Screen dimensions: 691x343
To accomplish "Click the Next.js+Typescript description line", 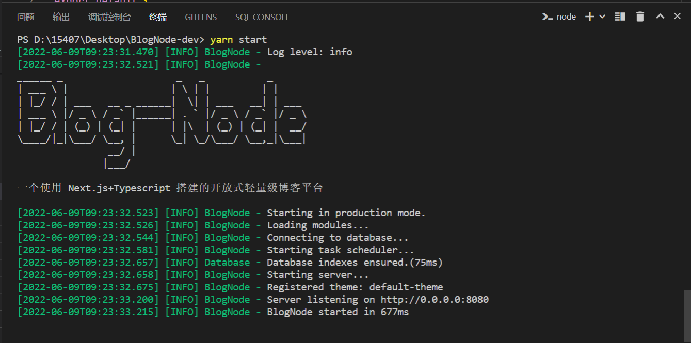I will [170, 188].
